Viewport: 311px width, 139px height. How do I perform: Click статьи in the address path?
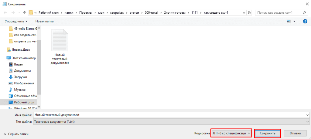pos(134,13)
